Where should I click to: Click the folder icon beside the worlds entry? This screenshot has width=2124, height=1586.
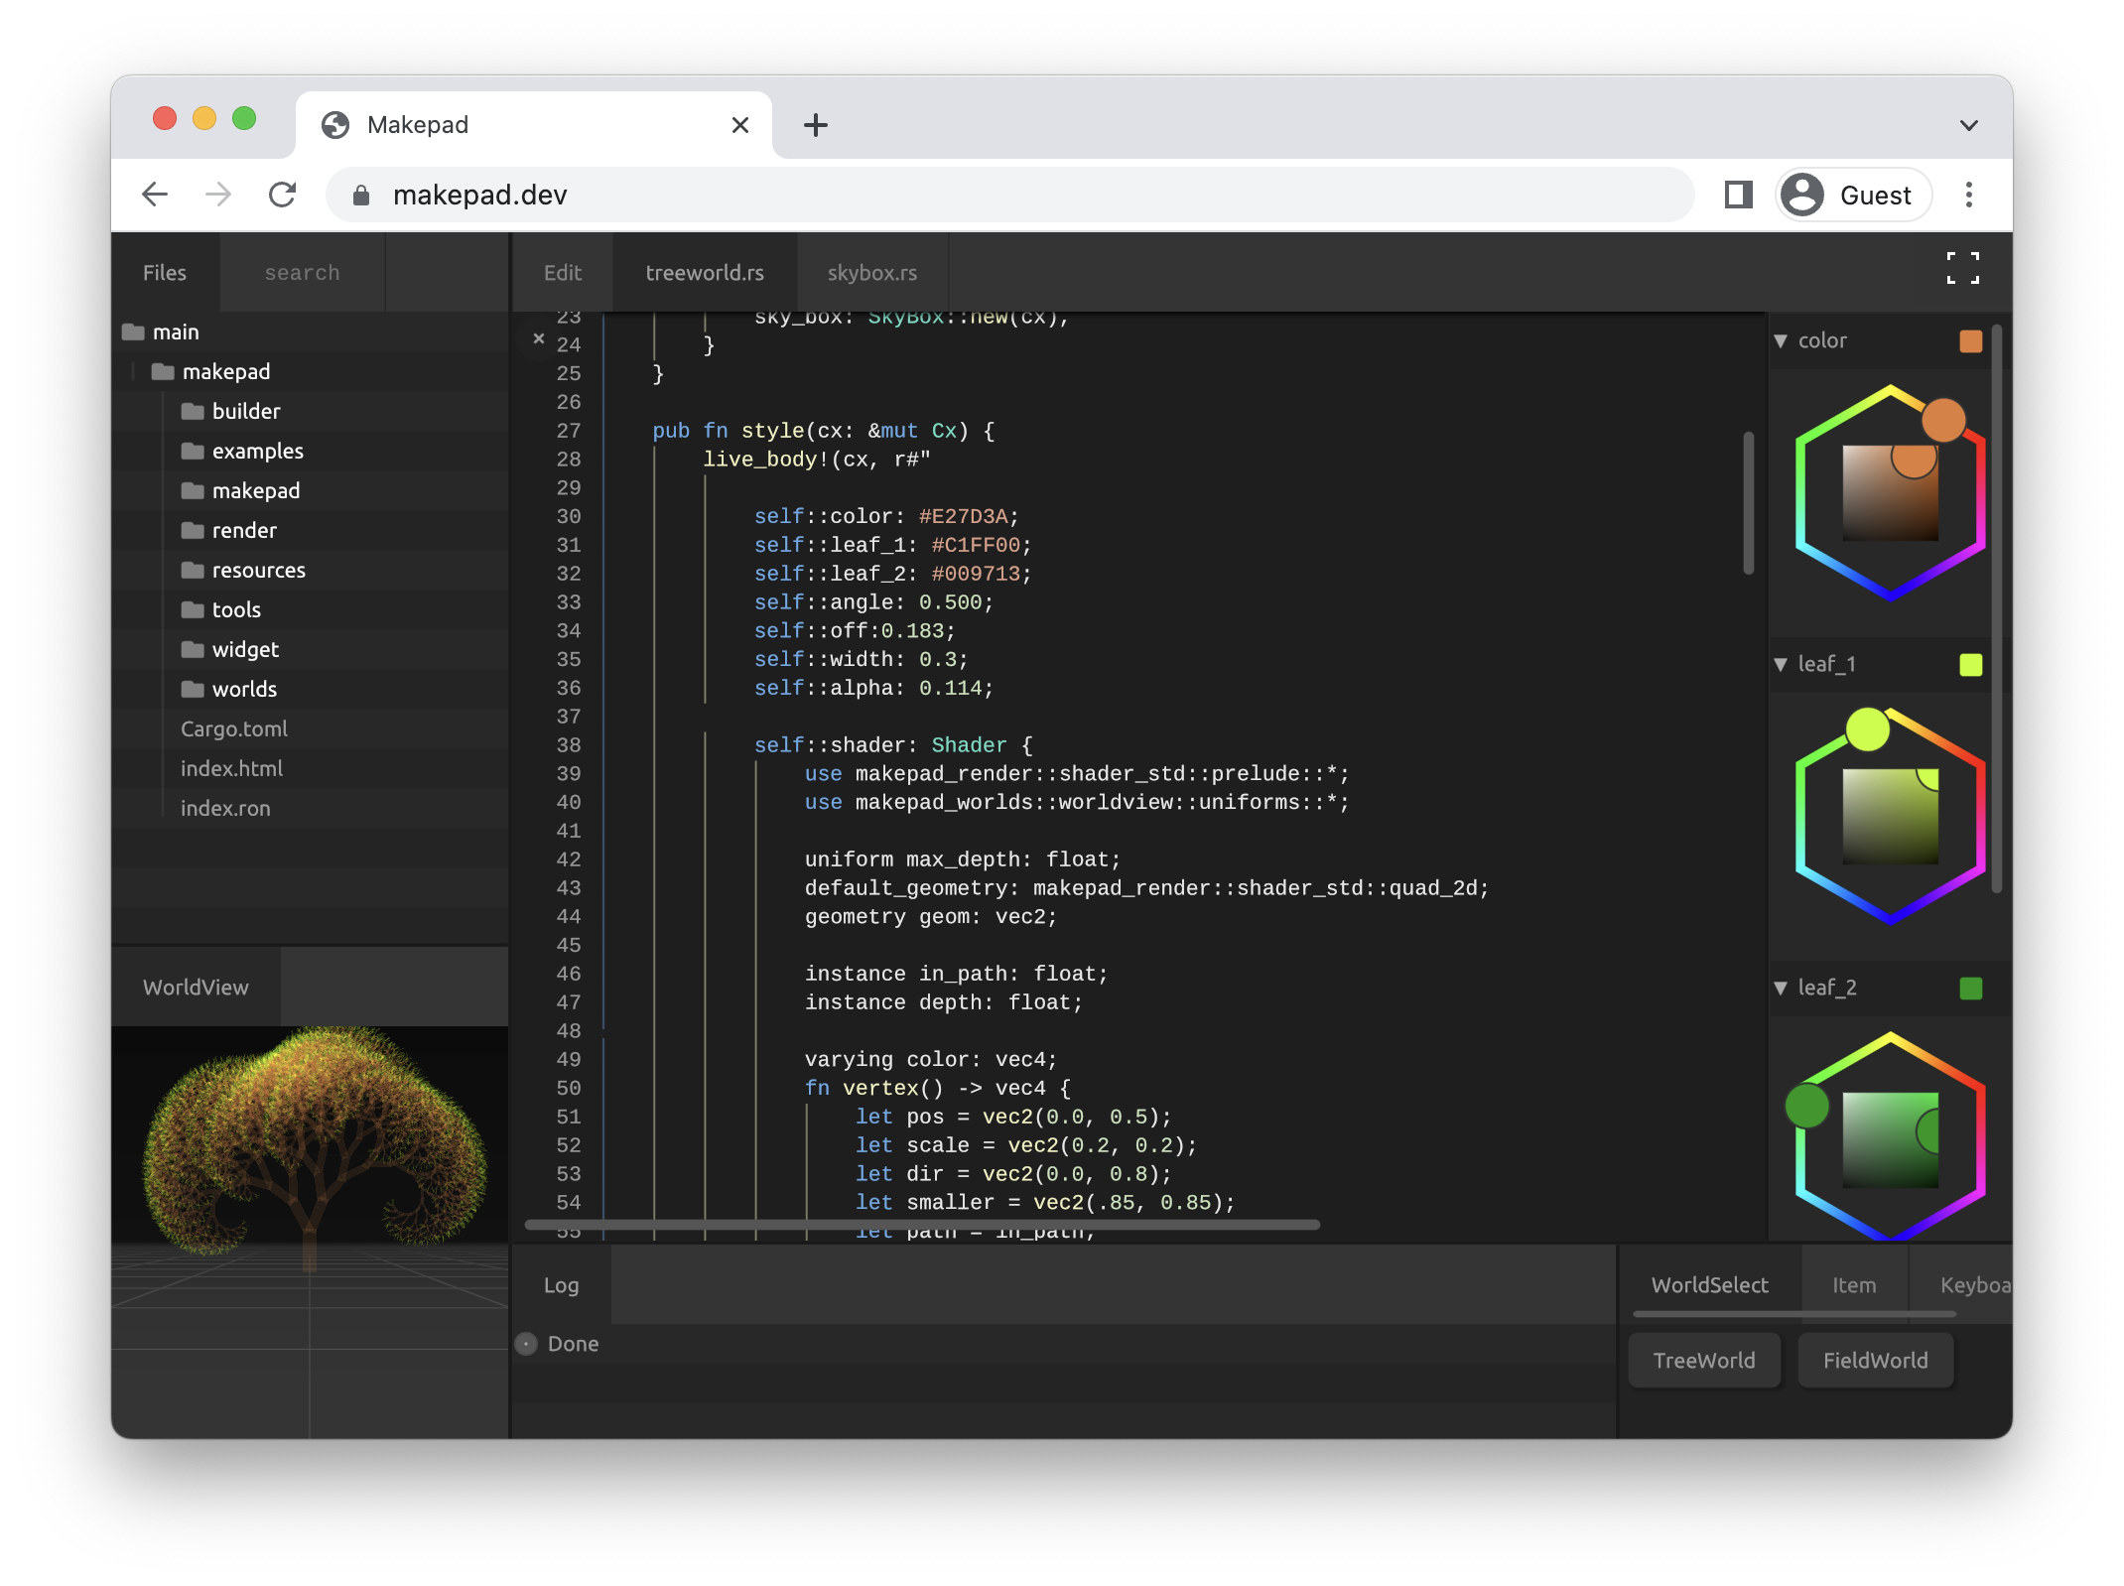click(x=193, y=689)
